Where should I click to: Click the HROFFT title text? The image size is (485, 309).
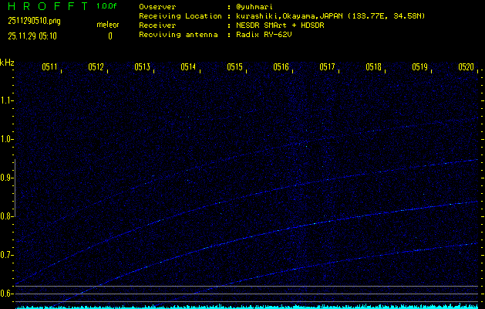click(43, 6)
